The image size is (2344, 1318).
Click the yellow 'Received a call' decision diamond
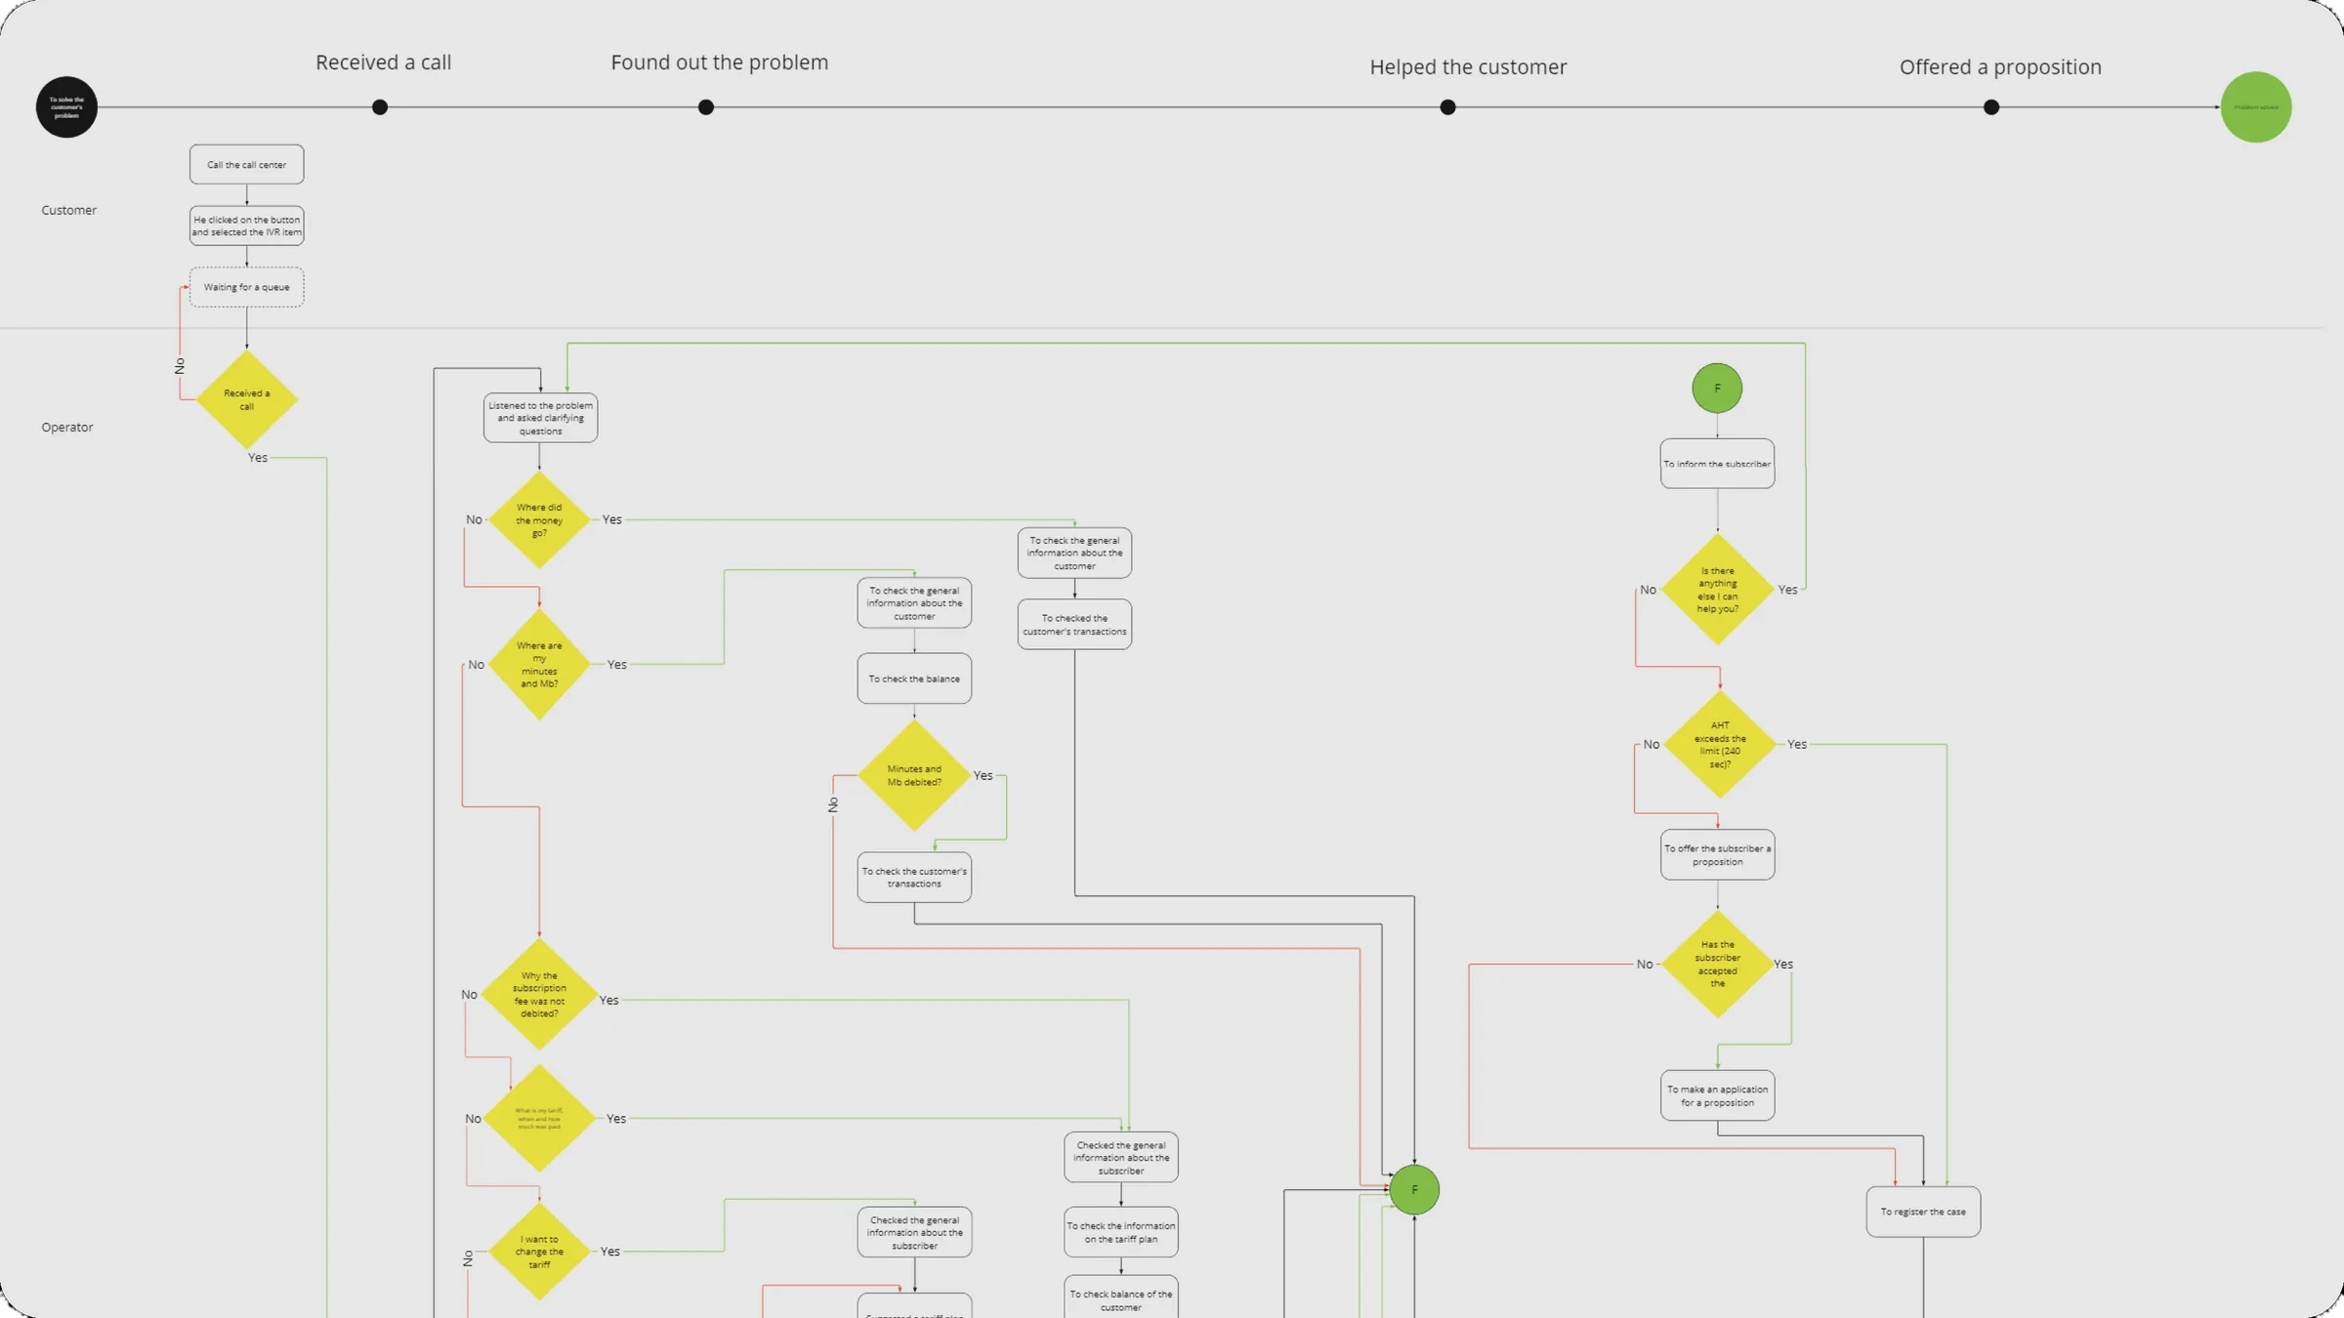[x=247, y=399]
